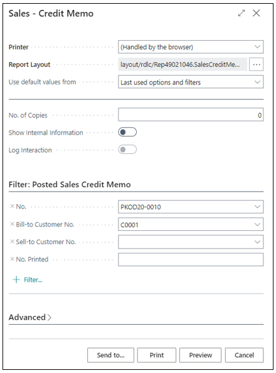The width and height of the screenshot is (276, 373).
Task: Toggle the Log Interaction switch
Action: pyautogui.click(x=127, y=150)
